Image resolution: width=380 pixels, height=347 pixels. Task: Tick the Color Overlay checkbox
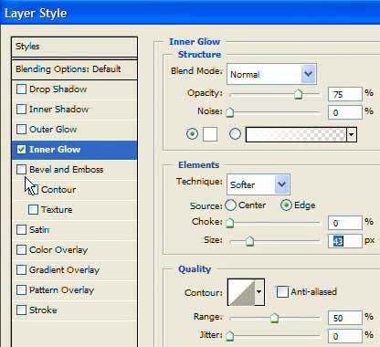coord(21,249)
